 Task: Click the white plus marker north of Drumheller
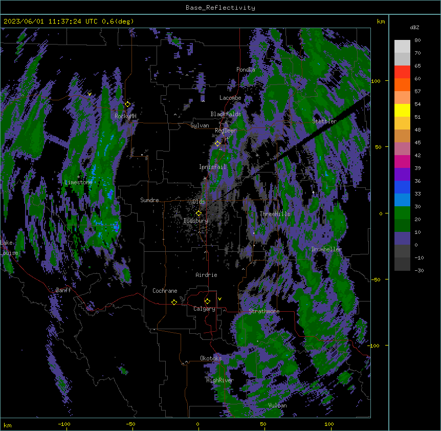tap(313, 192)
